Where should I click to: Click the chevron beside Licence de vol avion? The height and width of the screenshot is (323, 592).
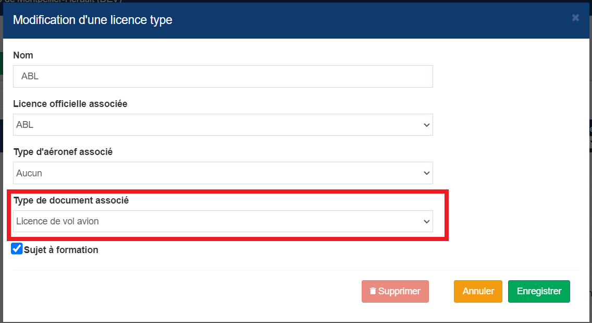[427, 222]
